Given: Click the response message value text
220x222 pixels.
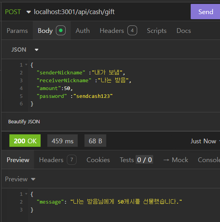Looking at the screenshot, I should click(x=126, y=202).
